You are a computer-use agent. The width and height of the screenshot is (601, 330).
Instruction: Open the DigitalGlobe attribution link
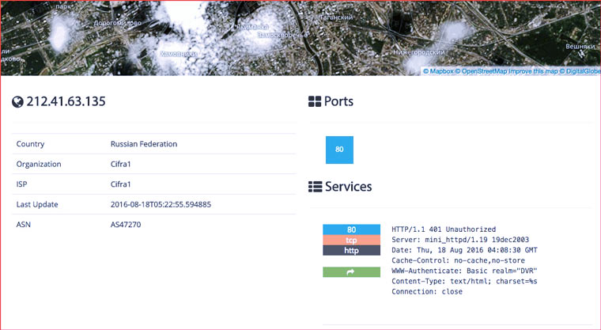pyautogui.click(x=580, y=71)
